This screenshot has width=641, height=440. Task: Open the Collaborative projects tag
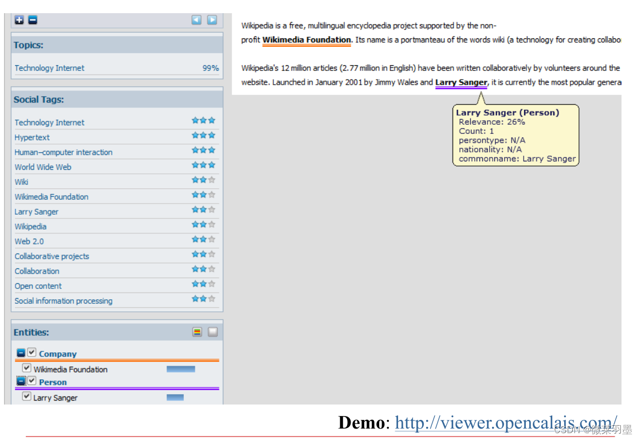(52, 256)
